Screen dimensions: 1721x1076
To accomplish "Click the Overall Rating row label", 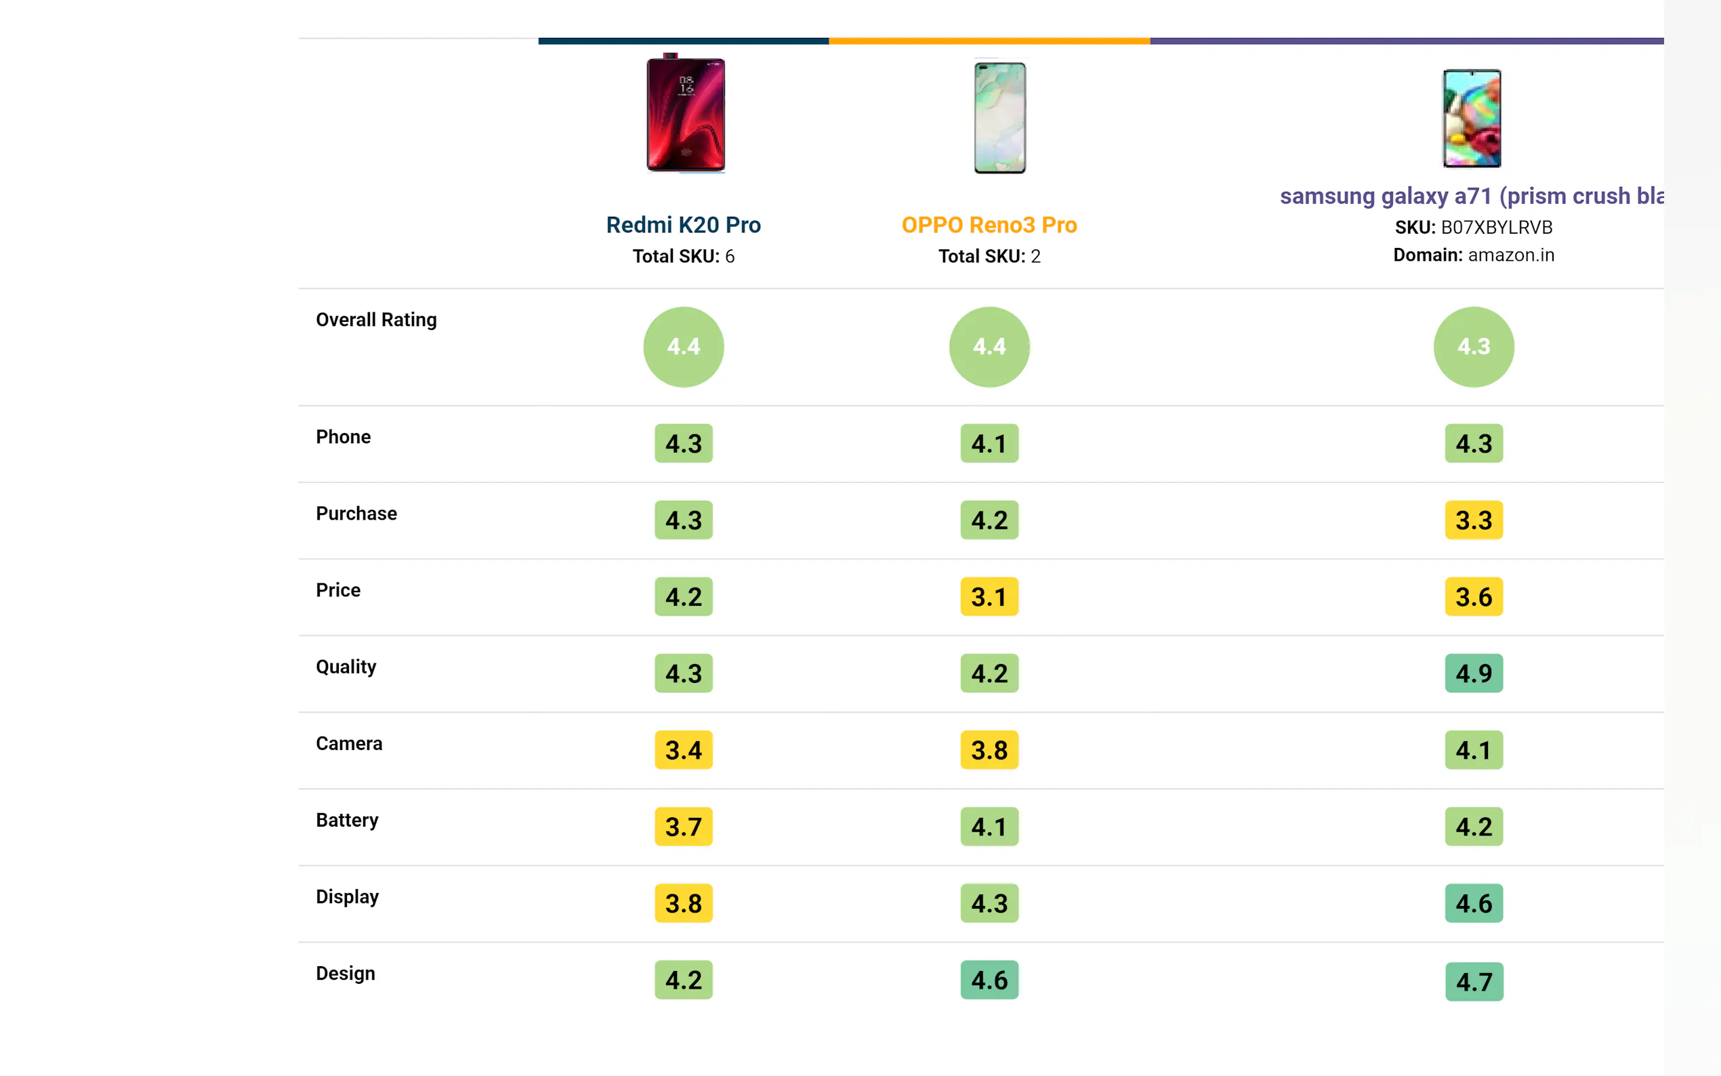I will [x=376, y=320].
